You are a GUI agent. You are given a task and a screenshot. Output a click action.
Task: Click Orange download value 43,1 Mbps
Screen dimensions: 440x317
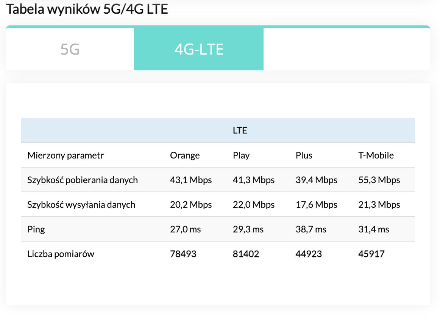click(x=191, y=180)
